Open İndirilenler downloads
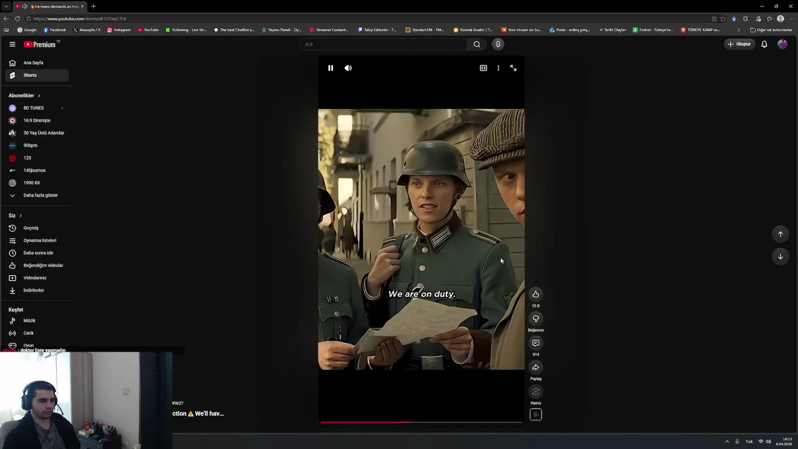 pos(36,290)
